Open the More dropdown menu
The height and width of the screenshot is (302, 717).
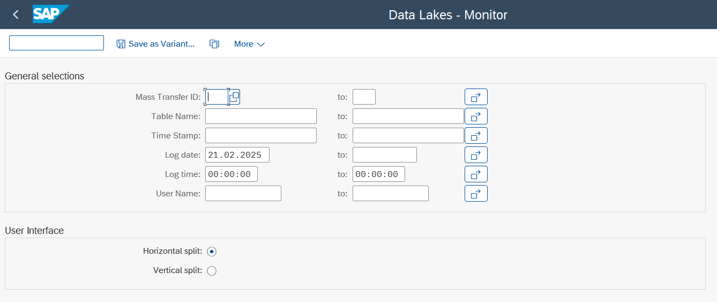pos(249,44)
